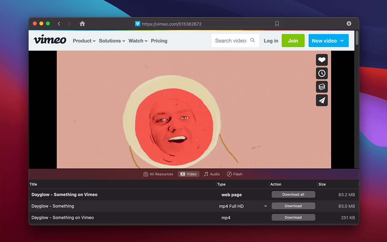Select the "Dayglow - Something on Vimeo" mp4 row
The width and height of the screenshot is (387, 242).
194,217
